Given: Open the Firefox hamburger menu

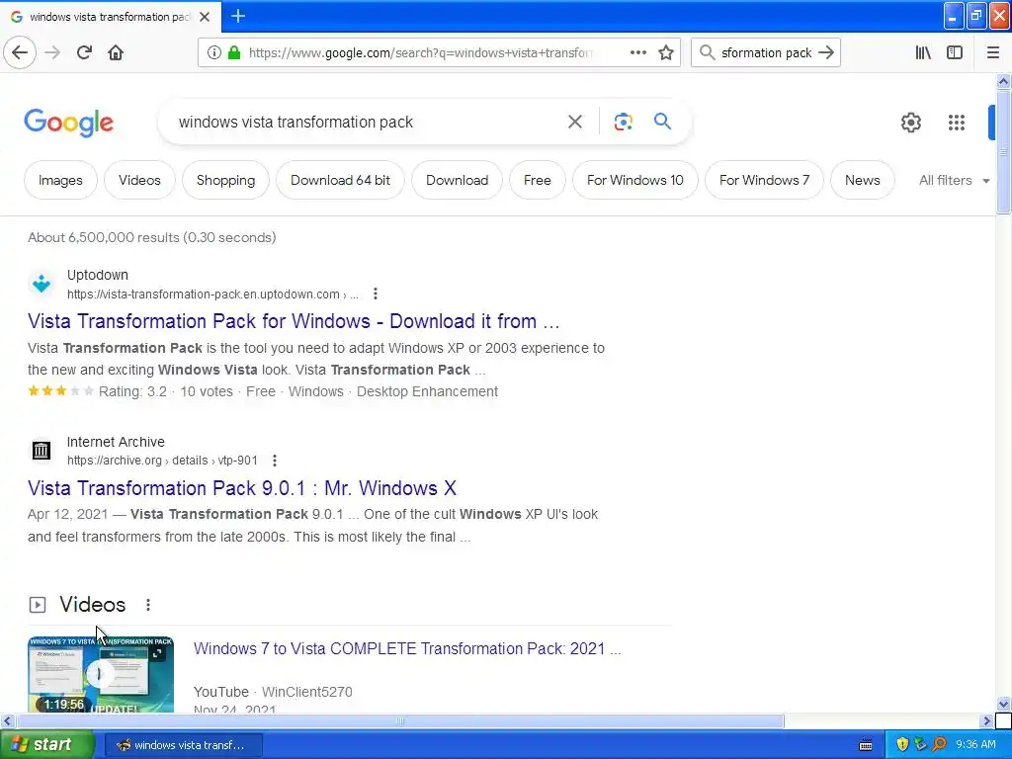Looking at the screenshot, I should [x=993, y=52].
